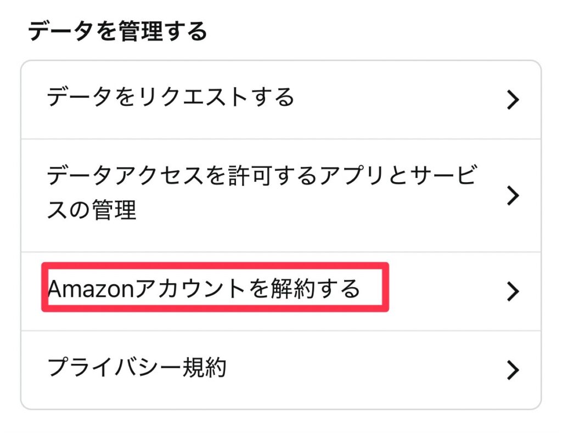Tap chevron next to Amazonアカウントを解約する
Screen dimensions: 562x433
(x=512, y=291)
